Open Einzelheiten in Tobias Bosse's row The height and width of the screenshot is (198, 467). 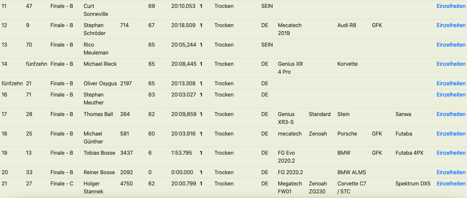point(451,153)
